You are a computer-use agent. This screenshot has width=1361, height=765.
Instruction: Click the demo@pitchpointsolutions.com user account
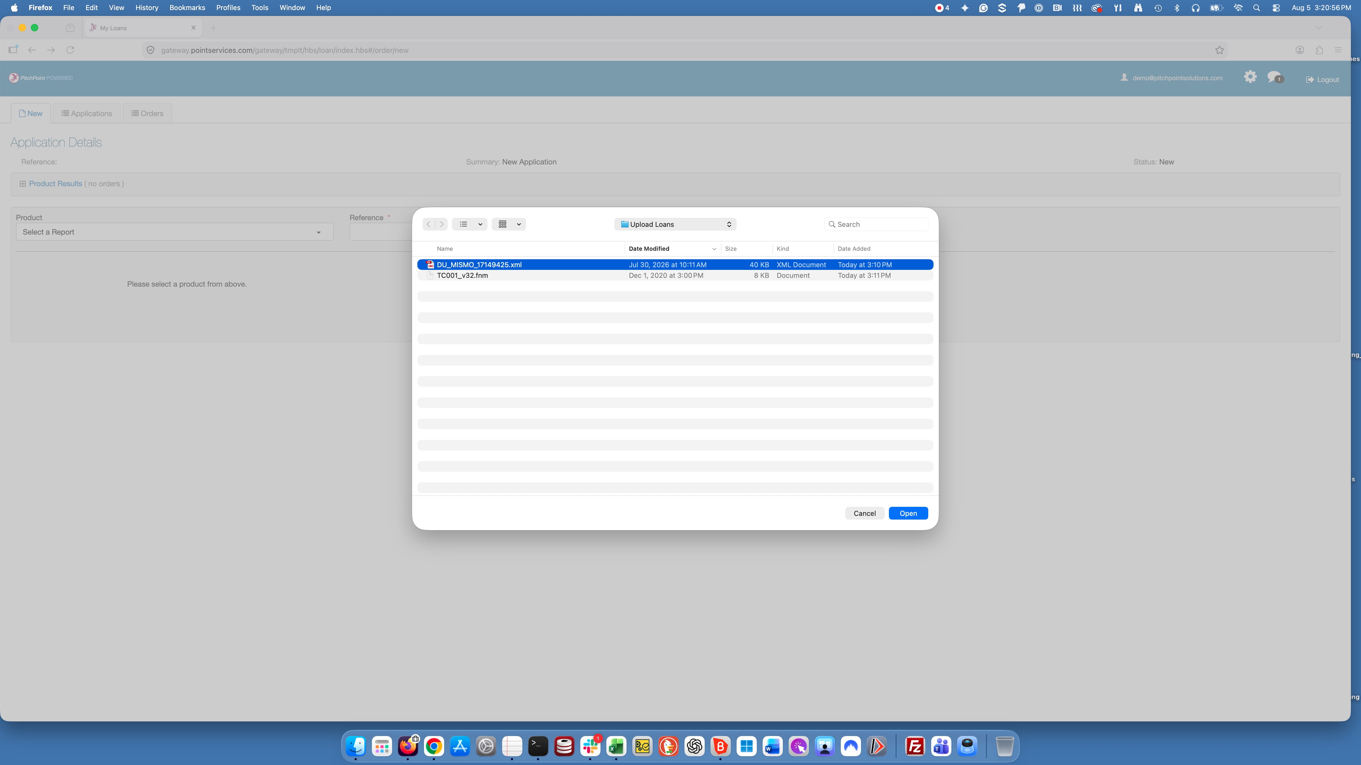pyautogui.click(x=1171, y=78)
